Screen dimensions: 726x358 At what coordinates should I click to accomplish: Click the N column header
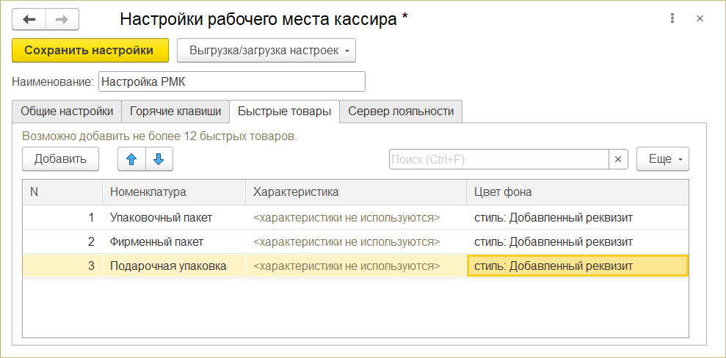click(x=62, y=192)
